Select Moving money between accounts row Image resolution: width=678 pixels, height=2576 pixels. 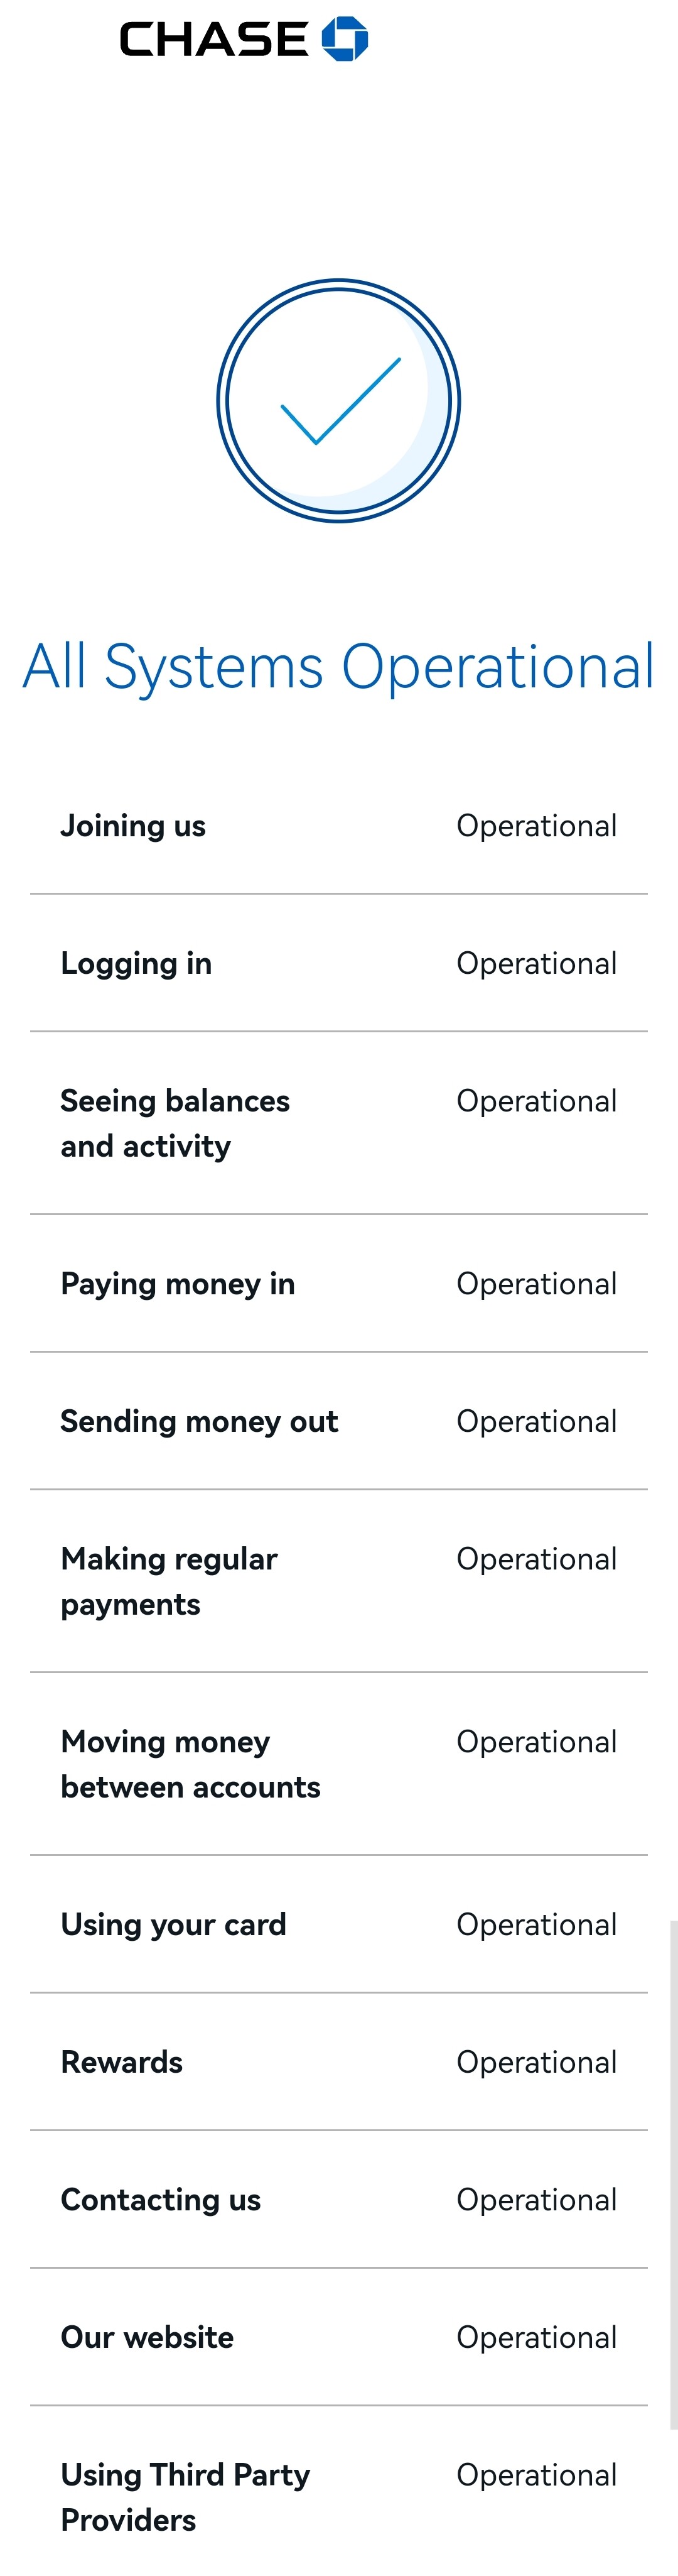pyautogui.click(x=338, y=1764)
